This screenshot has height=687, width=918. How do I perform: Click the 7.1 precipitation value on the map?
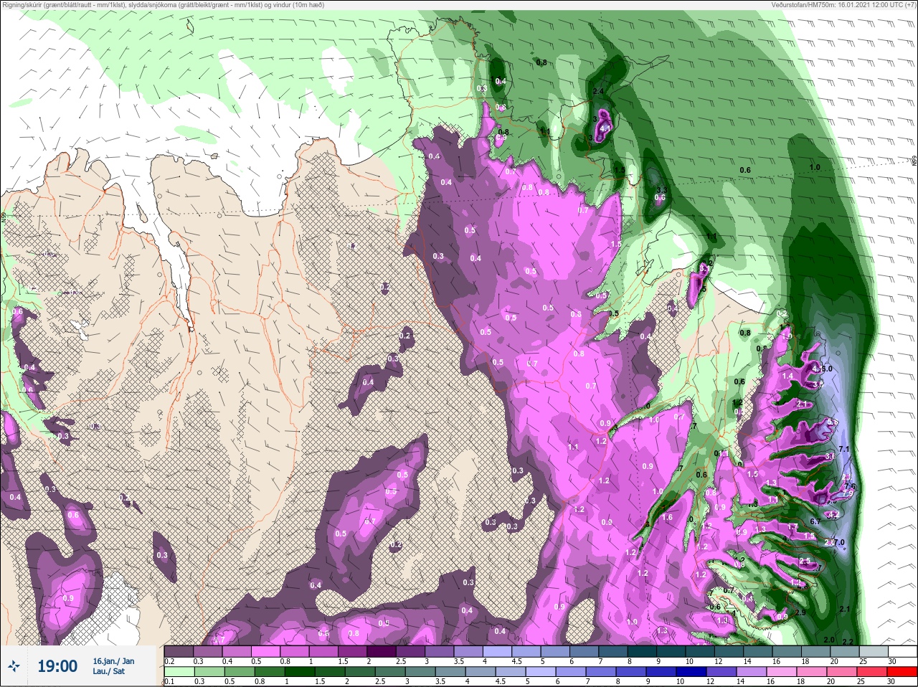(843, 450)
